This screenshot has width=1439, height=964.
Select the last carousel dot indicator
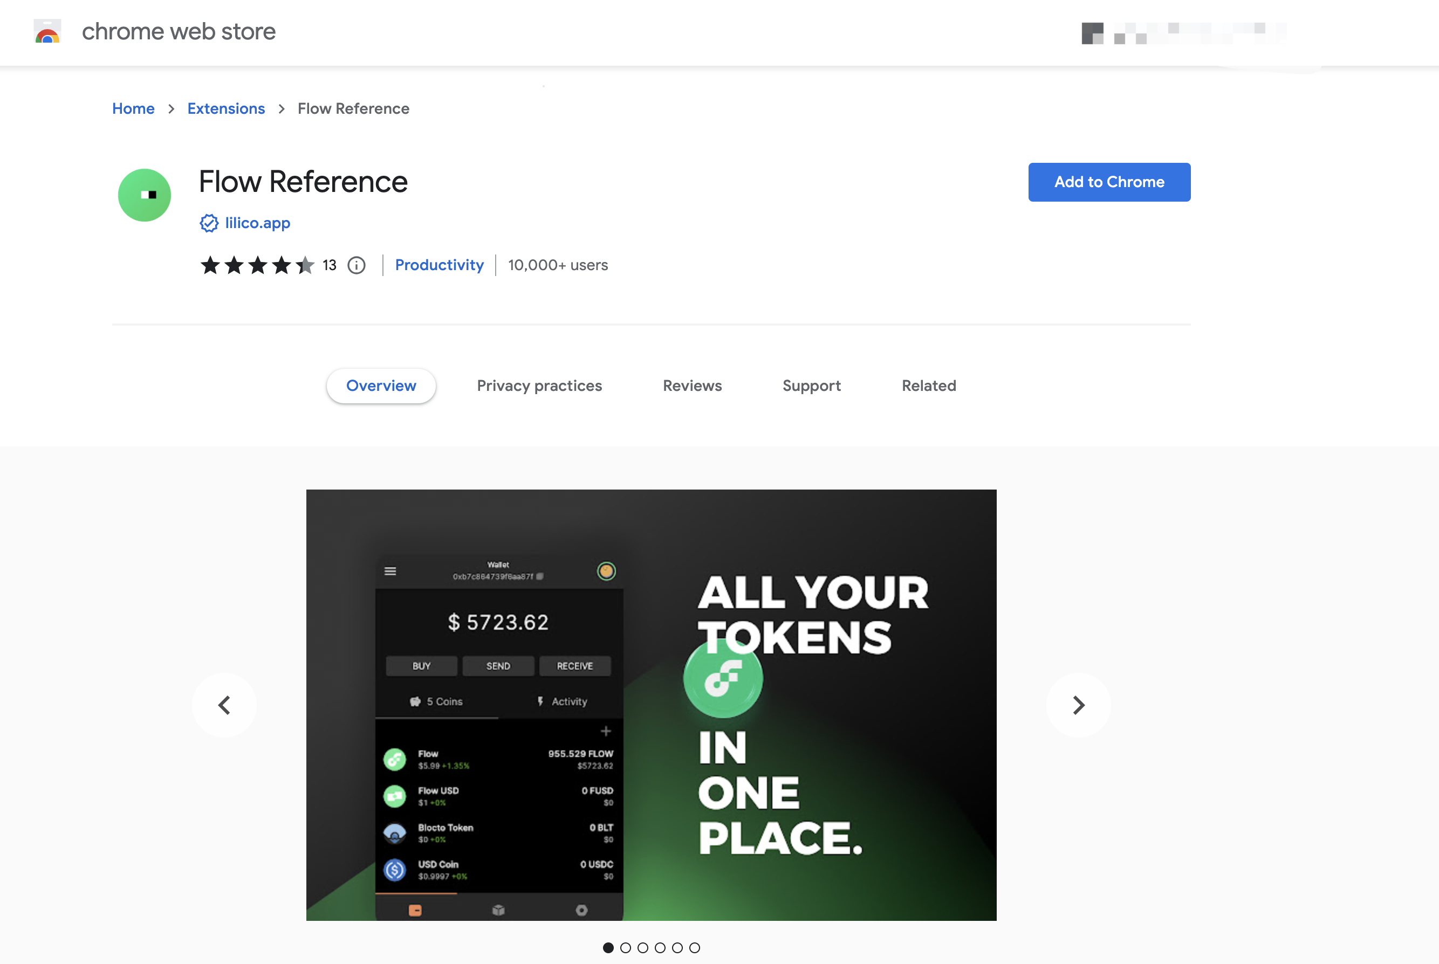694,947
